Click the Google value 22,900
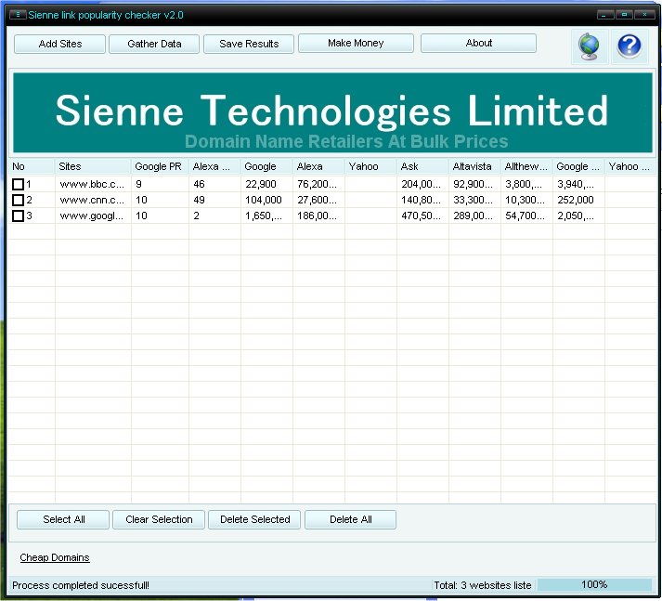This screenshot has height=601, width=662. click(261, 184)
